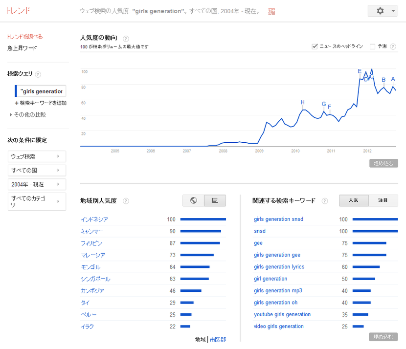Click news headline marker E on chart
This screenshot has height=349, width=406.
(360, 71)
